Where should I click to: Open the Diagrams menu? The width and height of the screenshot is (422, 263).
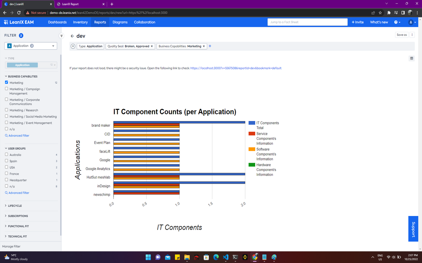[120, 22]
